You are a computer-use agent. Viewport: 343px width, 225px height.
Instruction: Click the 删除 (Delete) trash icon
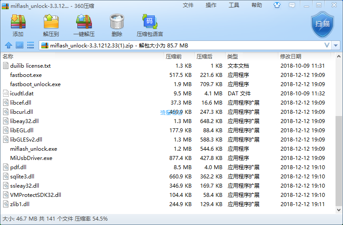[x=117, y=22]
